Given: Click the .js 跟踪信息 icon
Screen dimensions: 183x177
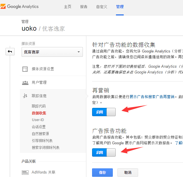Looking at the screenshot, I should coord(25,96).
